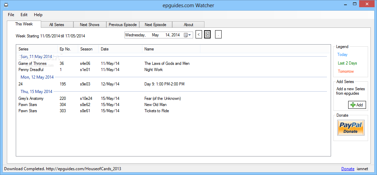Click the day 14 in date field
The height and width of the screenshot is (175, 377).
168,35
